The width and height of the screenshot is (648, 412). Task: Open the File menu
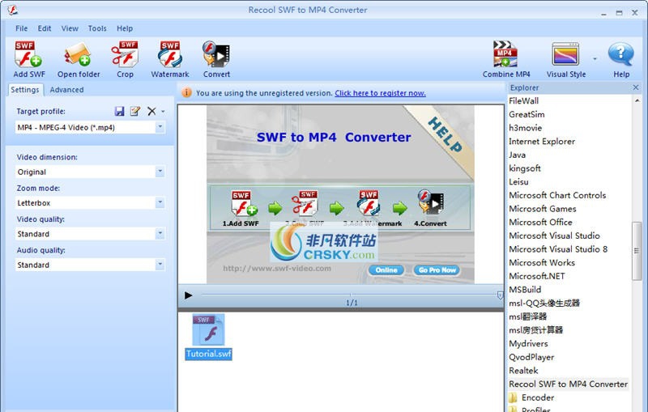[22, 28]
